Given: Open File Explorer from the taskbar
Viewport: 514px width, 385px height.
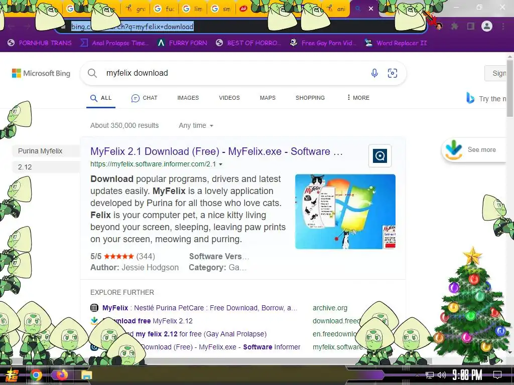Looking at the screenshot, I should (x=86, y=375).
